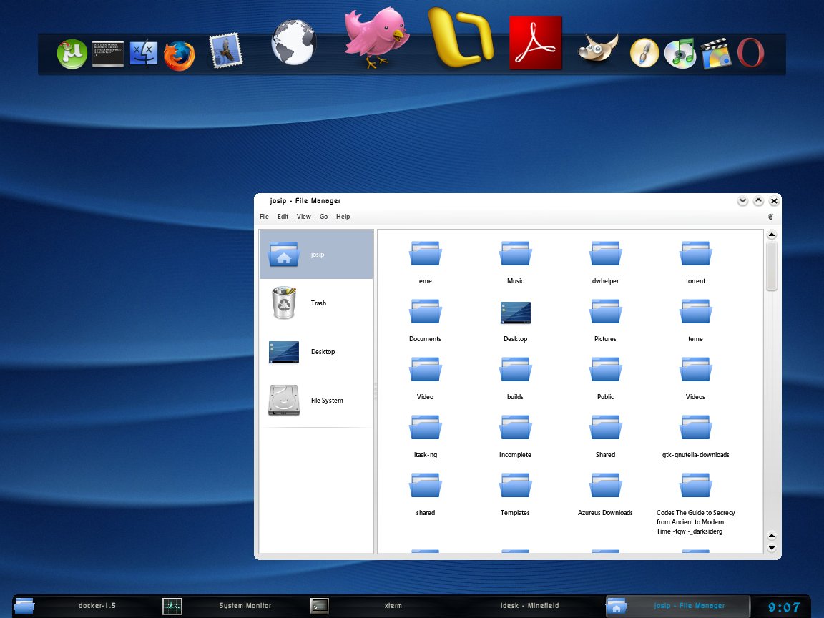Open the File menu
The width and height of the screenshot is (824, 618).
[x=265, y=217]
